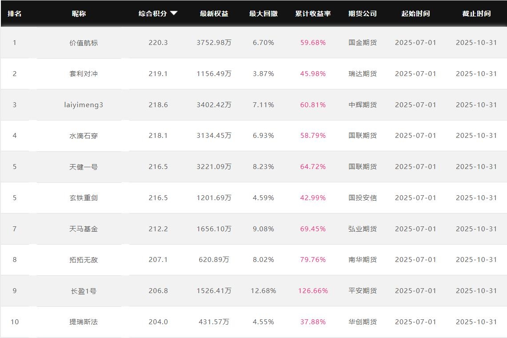The height and width of the screenshot is (338, 507).
Task: Select the 平安期货 company cell
Action: click(363, 291)
